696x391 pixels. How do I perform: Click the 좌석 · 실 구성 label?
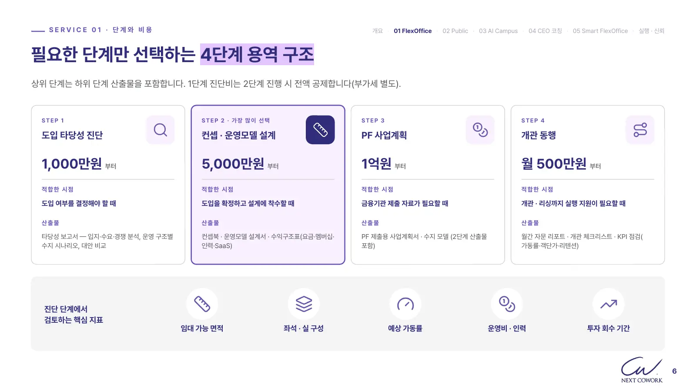click(304, 328)
